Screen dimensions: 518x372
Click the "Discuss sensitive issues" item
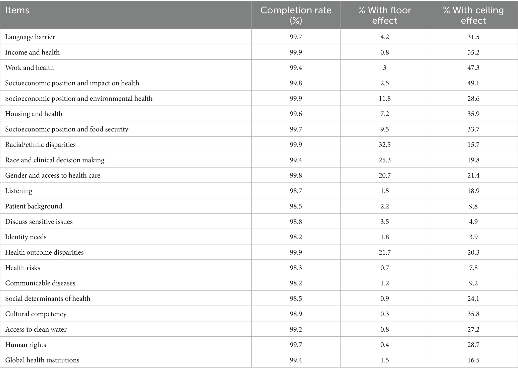coord(39,221)
